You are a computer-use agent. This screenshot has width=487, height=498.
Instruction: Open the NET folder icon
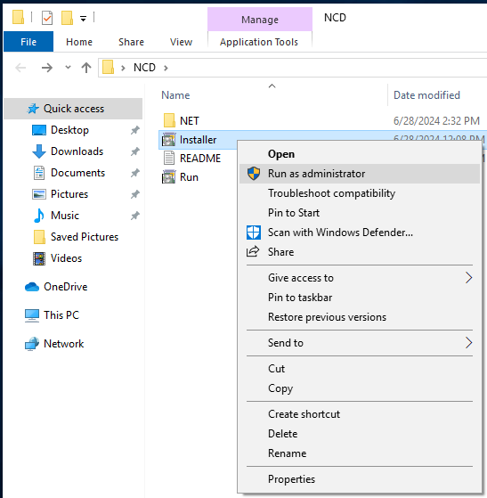tap(169, 120)
